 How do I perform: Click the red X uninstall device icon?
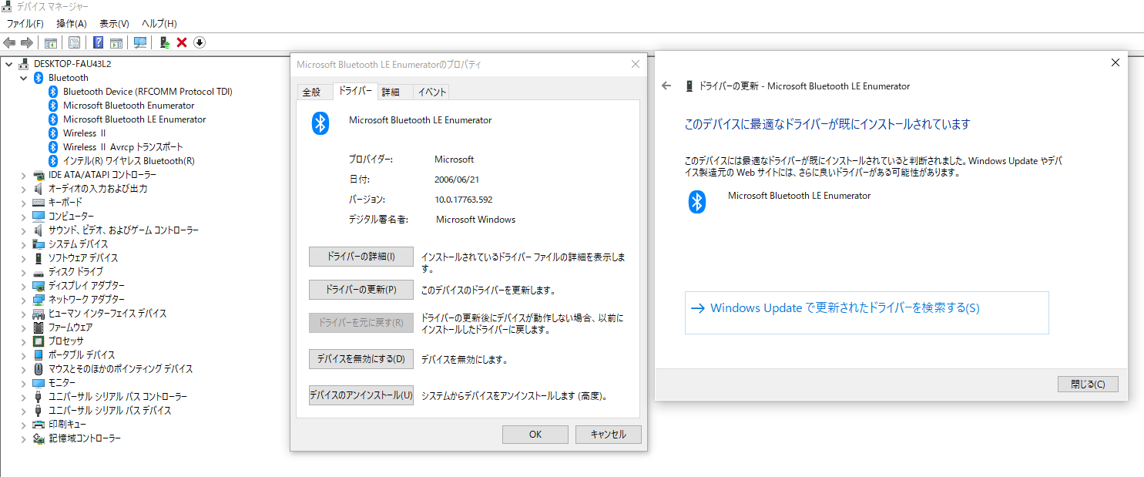[x=182, y=42]
